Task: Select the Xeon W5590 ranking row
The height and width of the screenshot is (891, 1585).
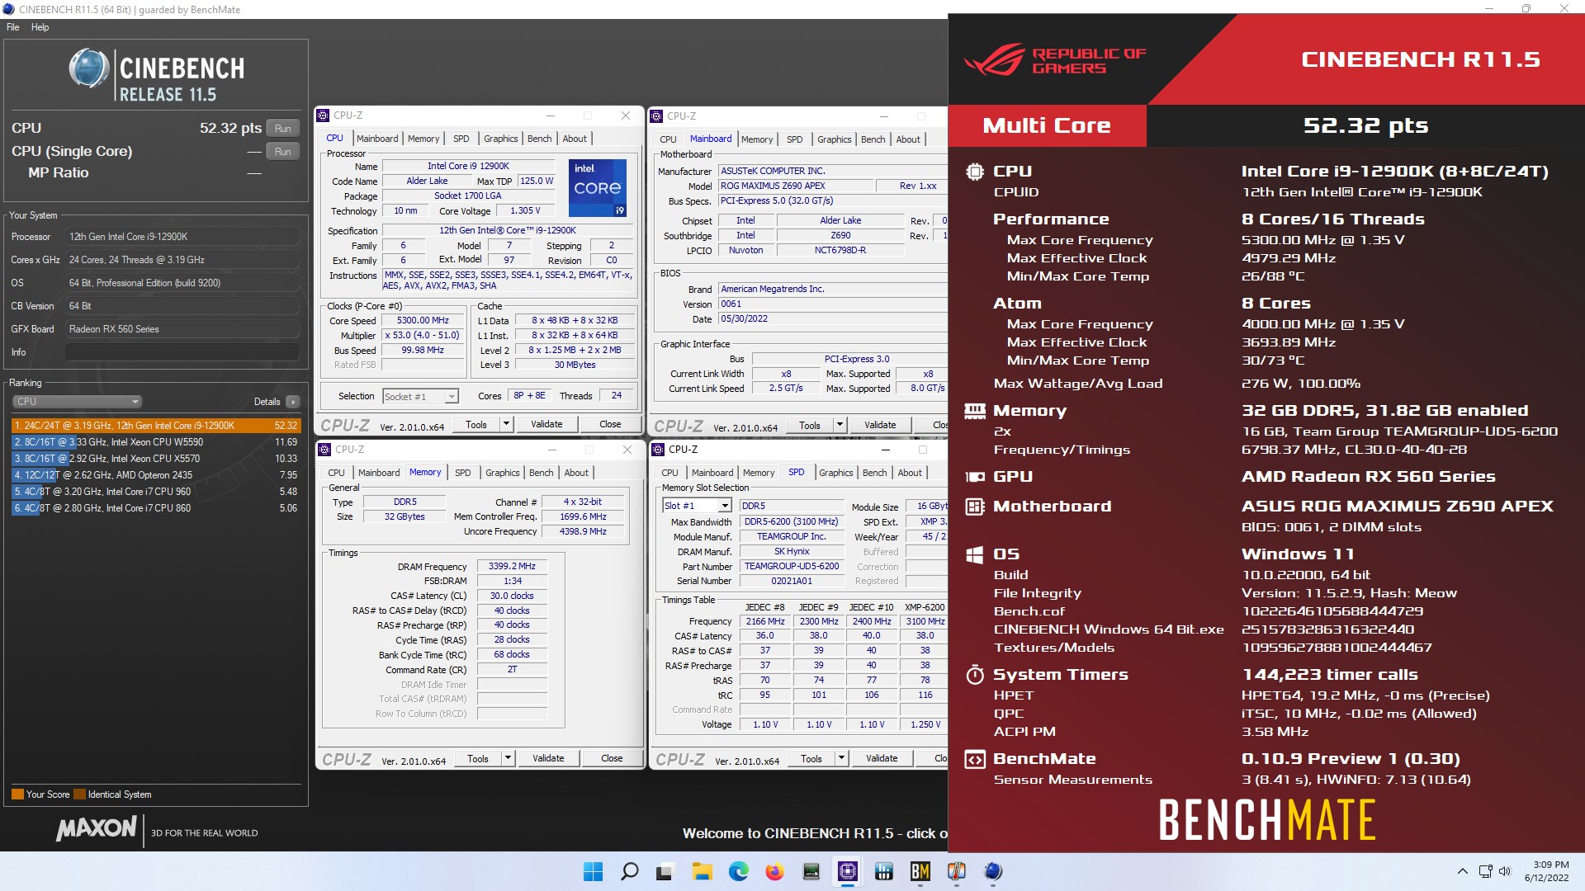Action: point(156,442)
